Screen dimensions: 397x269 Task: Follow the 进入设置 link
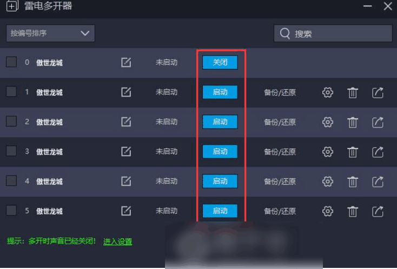coord(117,241)
